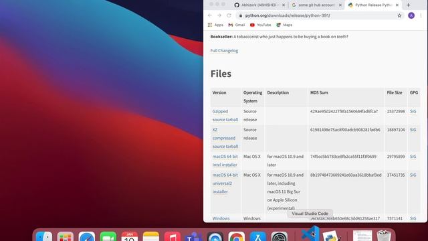Download XZ compressed source tarball
Image resolution: width=428 pixels, height=241 pixels.
225,138
